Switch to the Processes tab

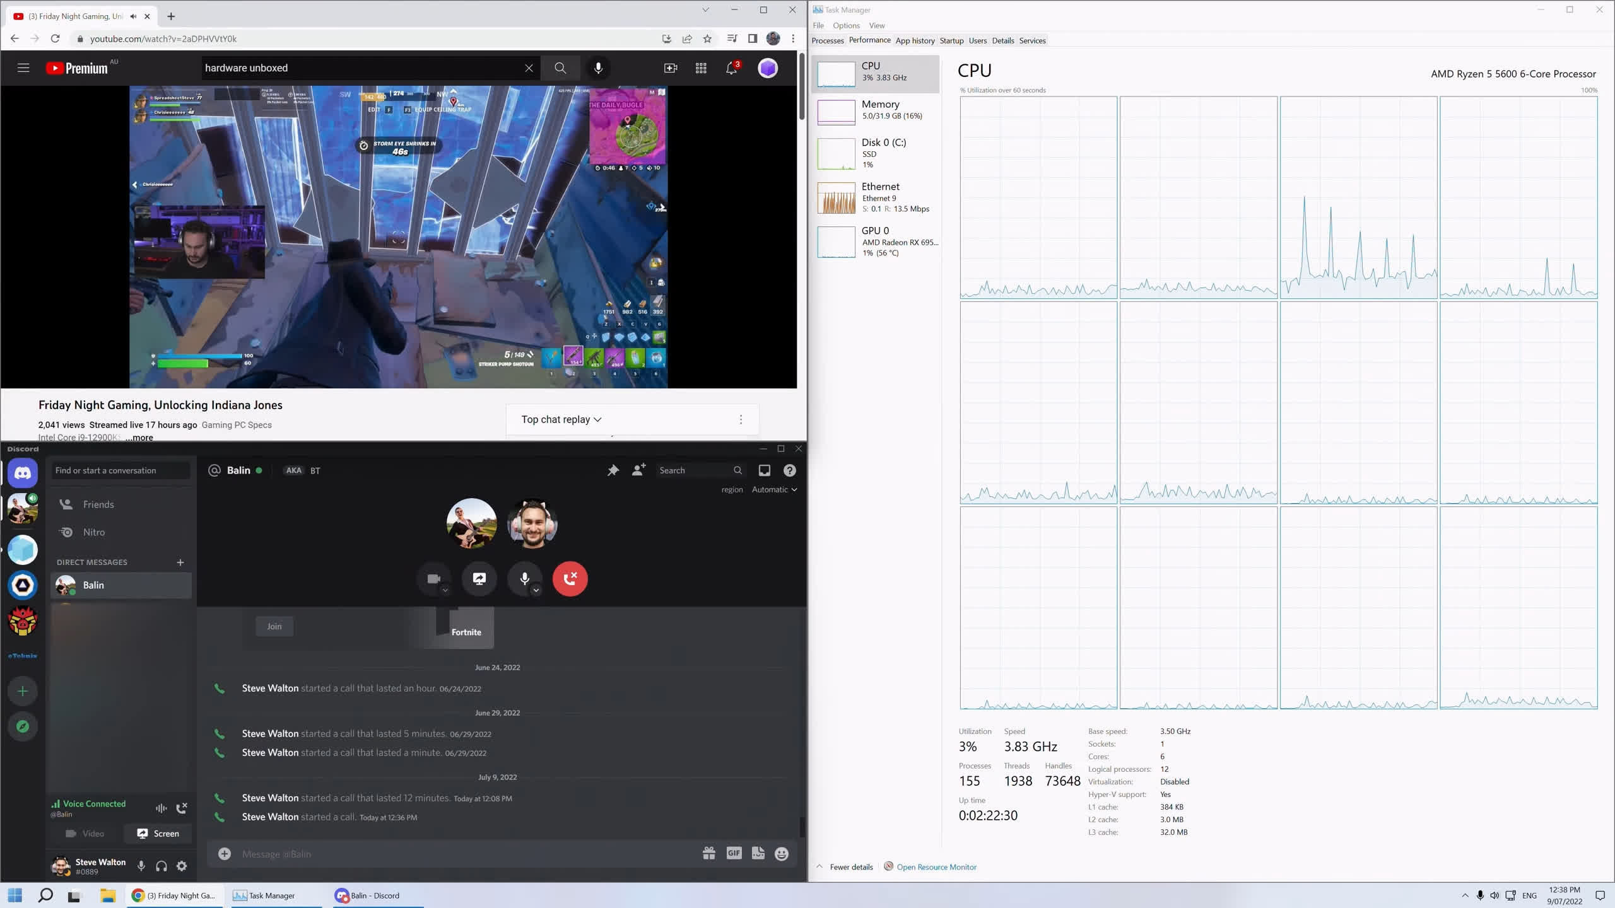(x=827, y=40)
